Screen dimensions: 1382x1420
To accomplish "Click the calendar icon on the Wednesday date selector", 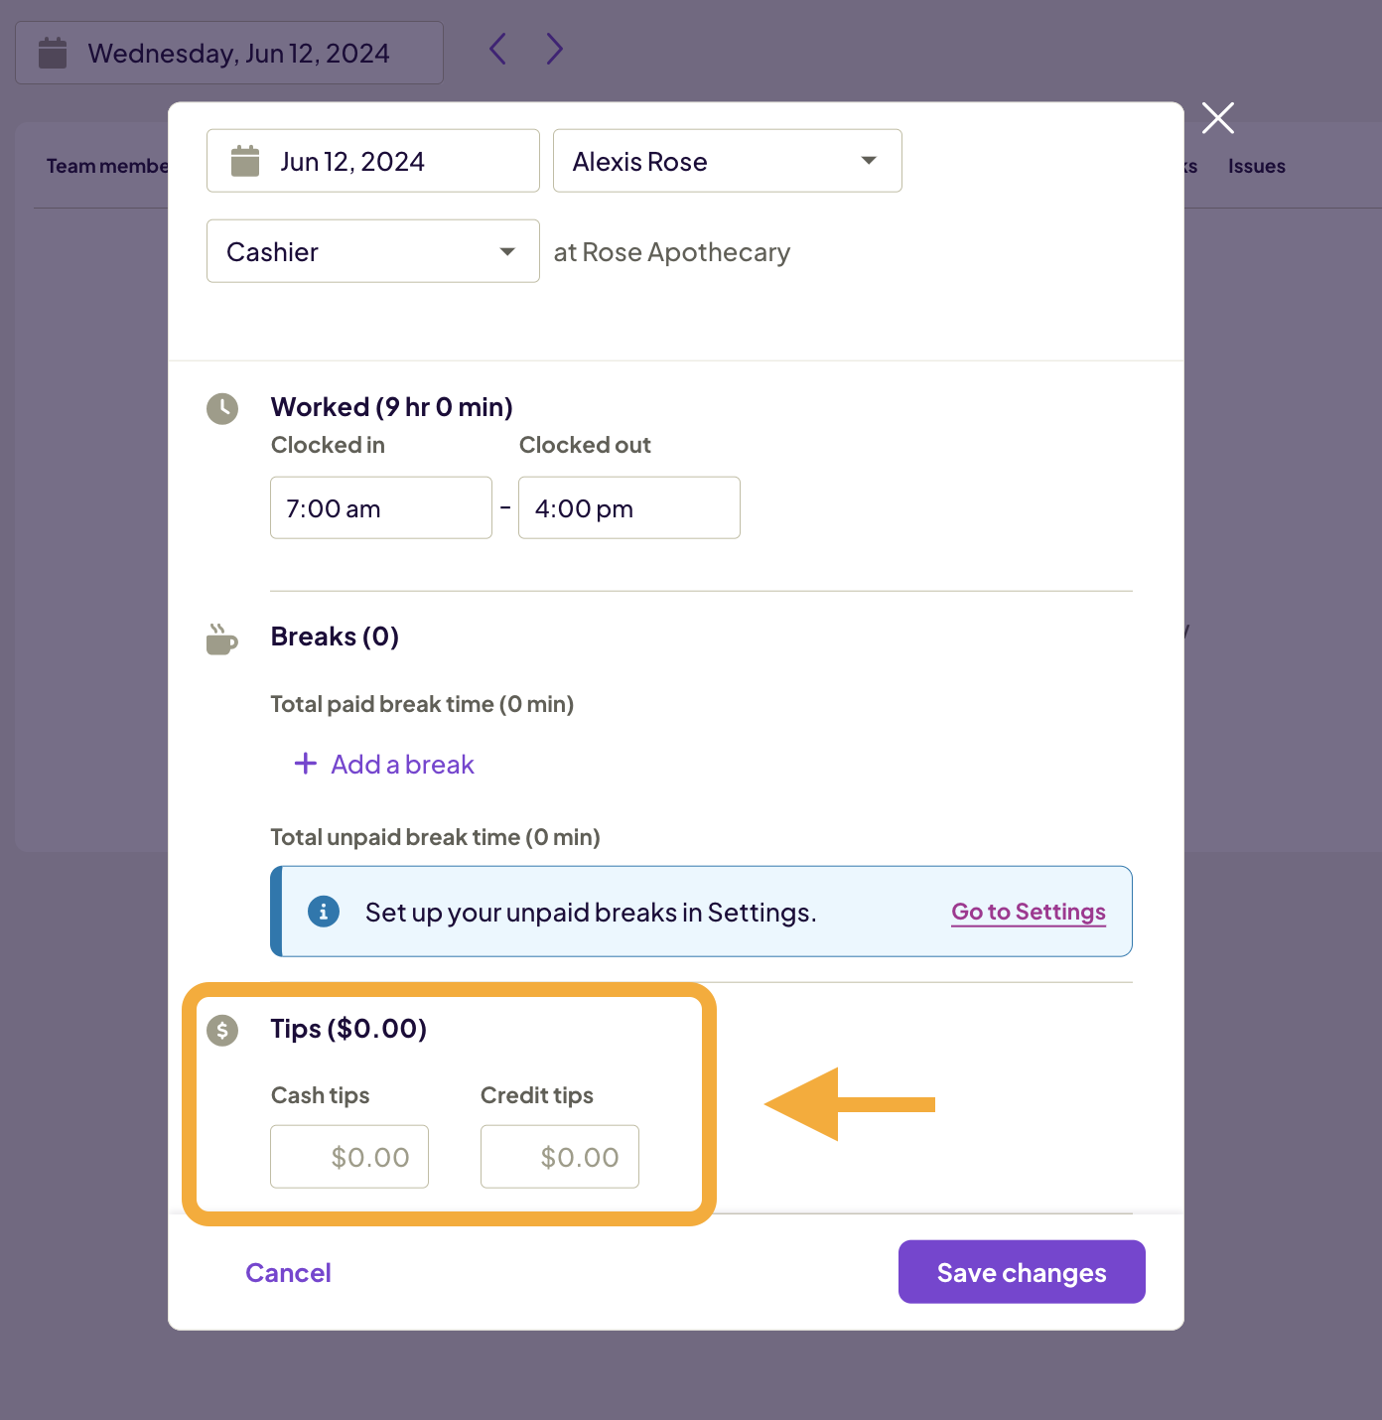I will tap(53, 52).
